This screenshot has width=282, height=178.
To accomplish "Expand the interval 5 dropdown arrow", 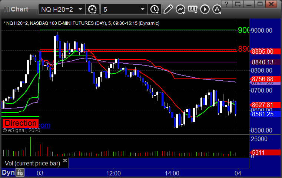I will point(143,9).
